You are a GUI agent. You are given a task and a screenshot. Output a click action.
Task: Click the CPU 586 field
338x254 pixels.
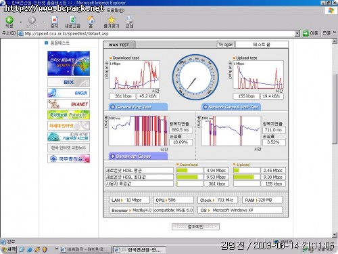[174, 200]
